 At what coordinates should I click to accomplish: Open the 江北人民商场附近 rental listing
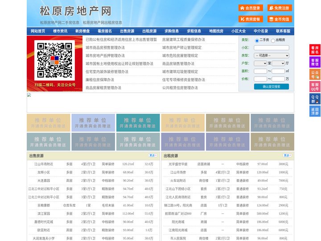(178, 197)
